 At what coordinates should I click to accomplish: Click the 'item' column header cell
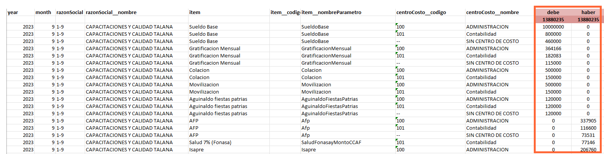pyautogui.click(x=229, y=12)
